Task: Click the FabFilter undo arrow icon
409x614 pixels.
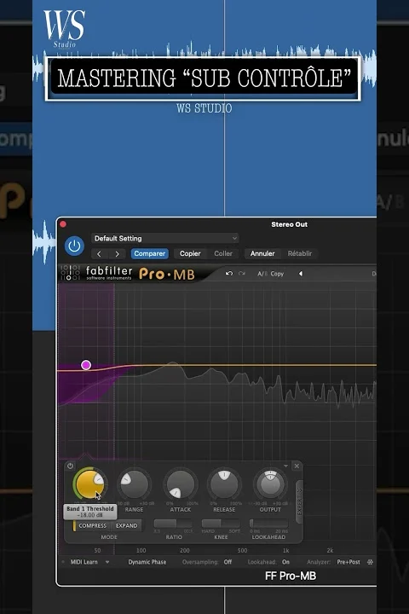Action: coord(229,274)
